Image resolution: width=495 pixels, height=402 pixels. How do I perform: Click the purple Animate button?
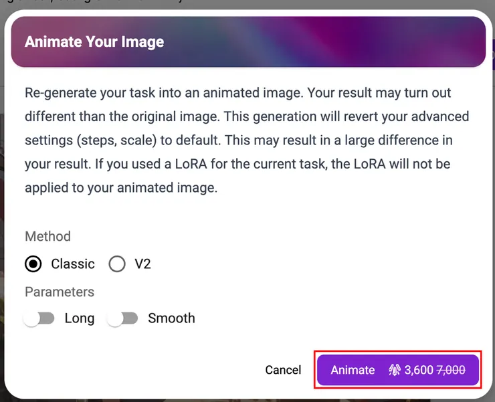398,370
